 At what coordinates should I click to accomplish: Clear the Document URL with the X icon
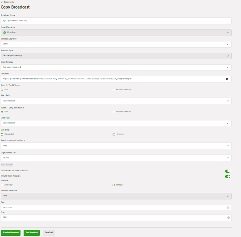pyautogui.click(x=227, y=79)
